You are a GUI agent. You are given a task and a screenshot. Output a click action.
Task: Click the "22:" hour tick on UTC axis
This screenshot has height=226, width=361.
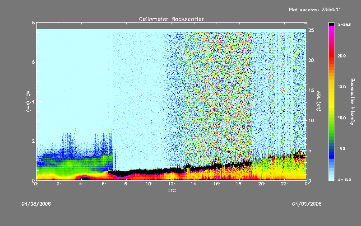coord(284,184)
